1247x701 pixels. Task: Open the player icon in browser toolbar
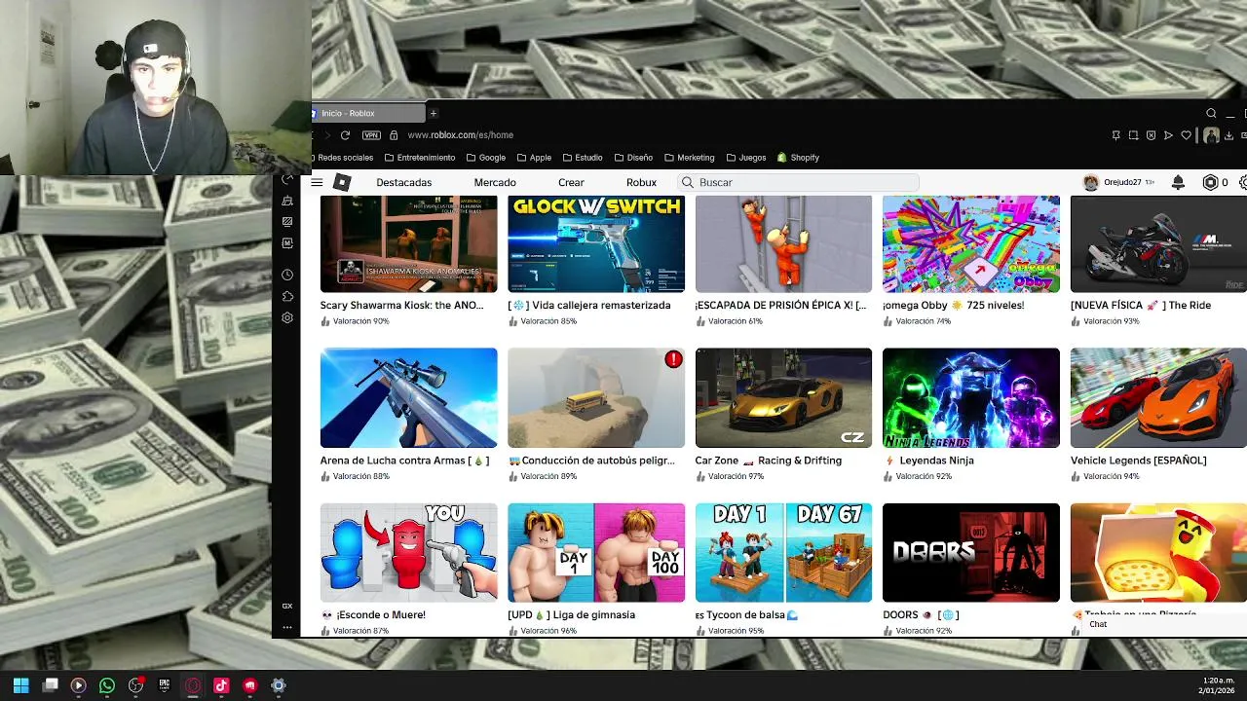(1168, 135)
